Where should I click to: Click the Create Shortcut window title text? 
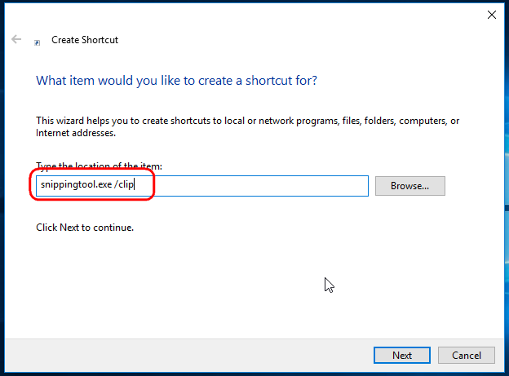click(85, 40)
